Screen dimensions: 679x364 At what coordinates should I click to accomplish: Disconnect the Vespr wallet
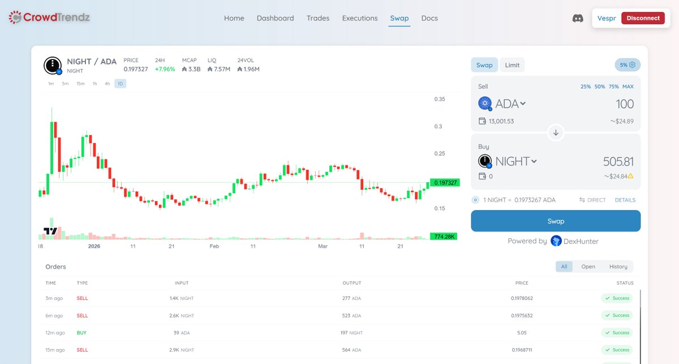click(x=643, y=18)
